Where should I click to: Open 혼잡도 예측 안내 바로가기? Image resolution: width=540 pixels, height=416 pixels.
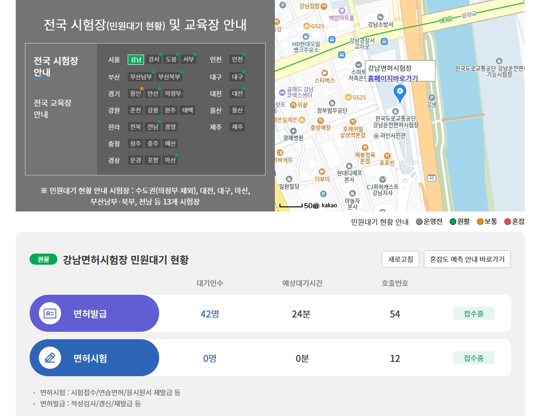[x=467, y=259]
